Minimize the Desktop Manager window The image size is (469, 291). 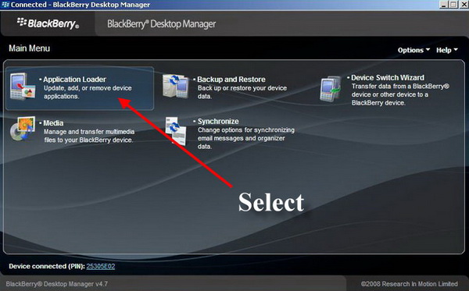tap(444, 4)
